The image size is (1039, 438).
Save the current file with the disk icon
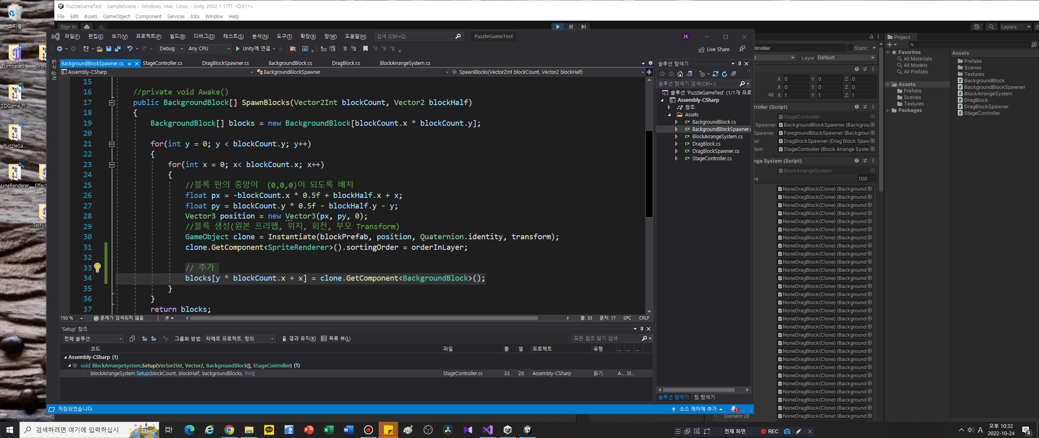point(109,49)
